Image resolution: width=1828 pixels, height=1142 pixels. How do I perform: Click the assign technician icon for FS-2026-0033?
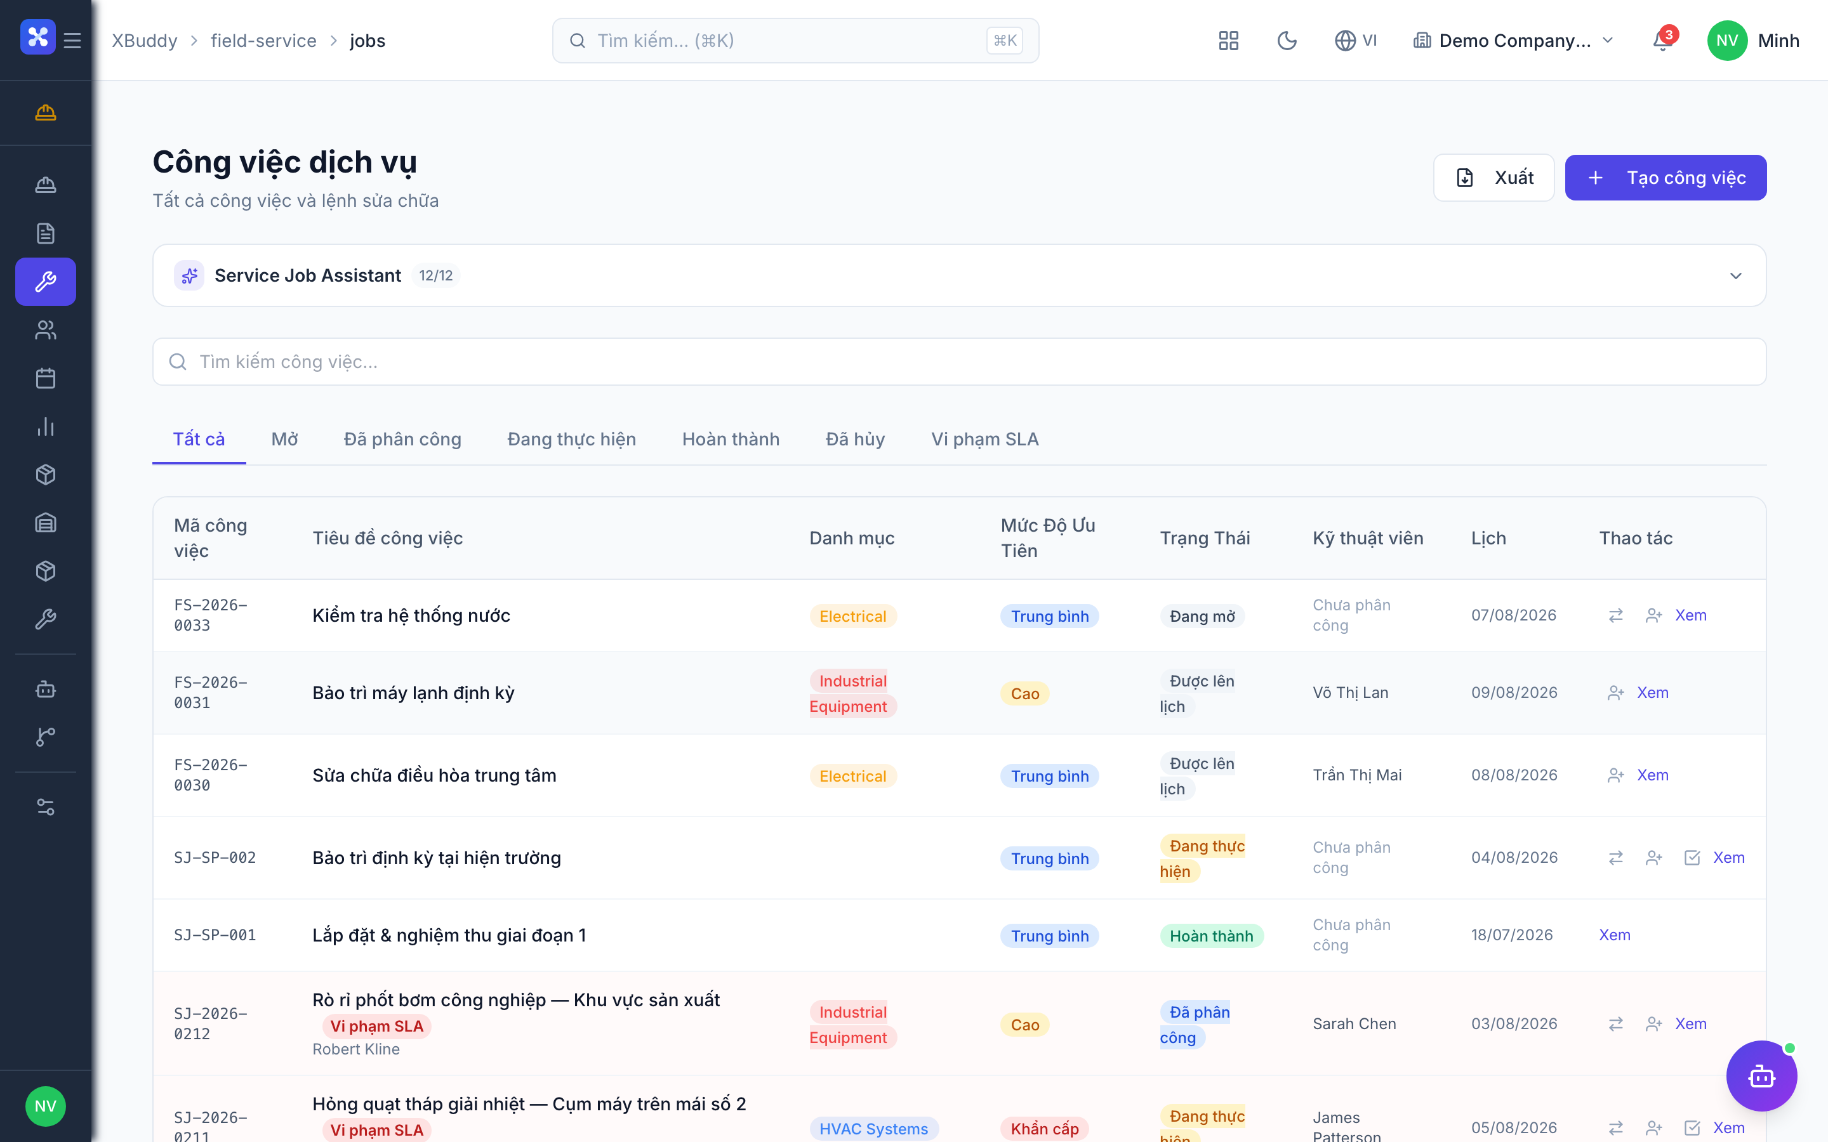pos(1653,615)
